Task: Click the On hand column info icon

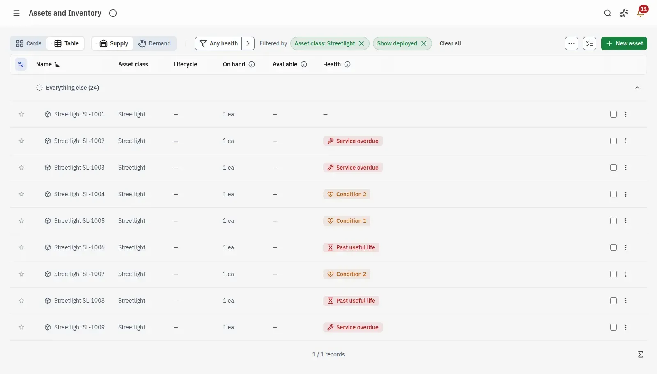Action: 252,64
